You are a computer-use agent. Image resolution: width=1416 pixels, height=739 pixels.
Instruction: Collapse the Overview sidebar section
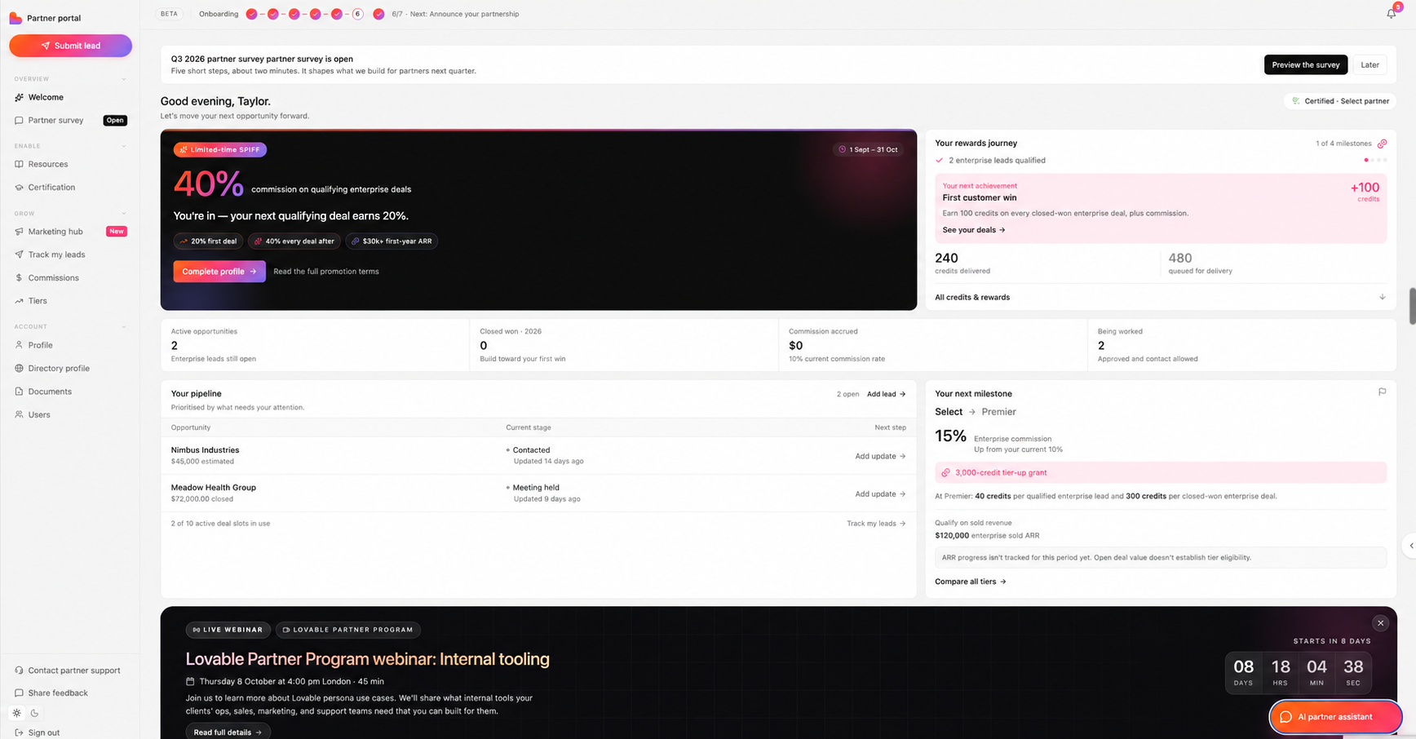click(x=124, y=79)
